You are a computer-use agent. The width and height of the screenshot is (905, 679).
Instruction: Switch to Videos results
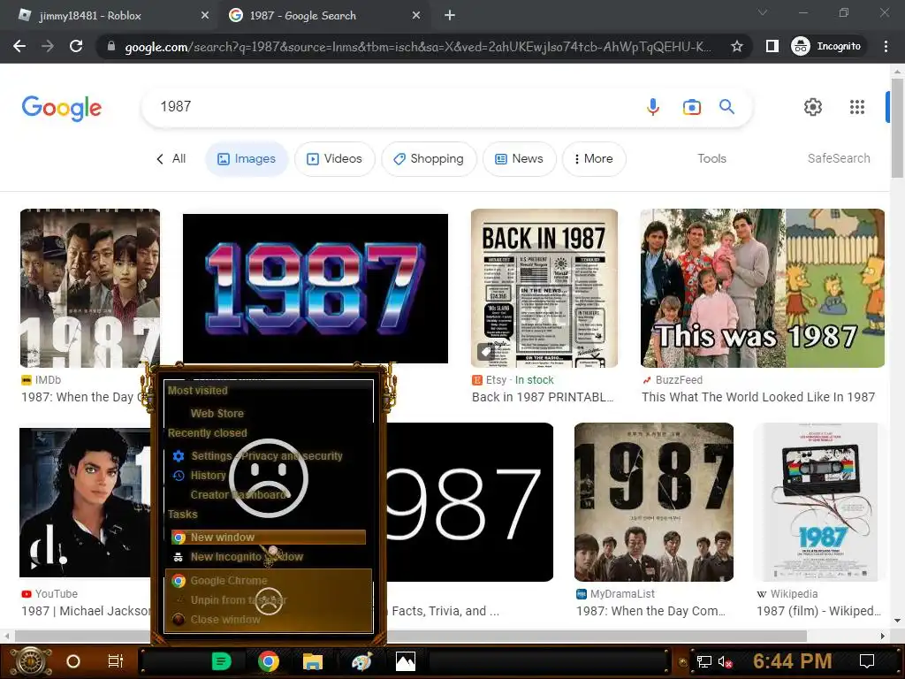coord(335,159)
